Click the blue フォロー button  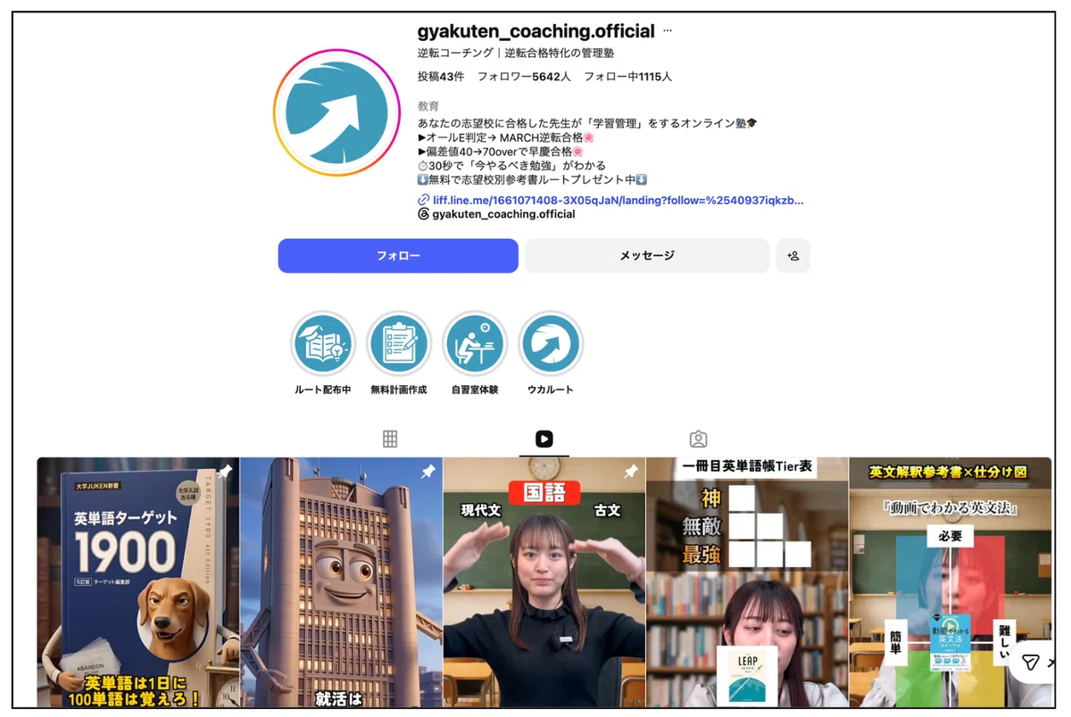tap(398, 256)
